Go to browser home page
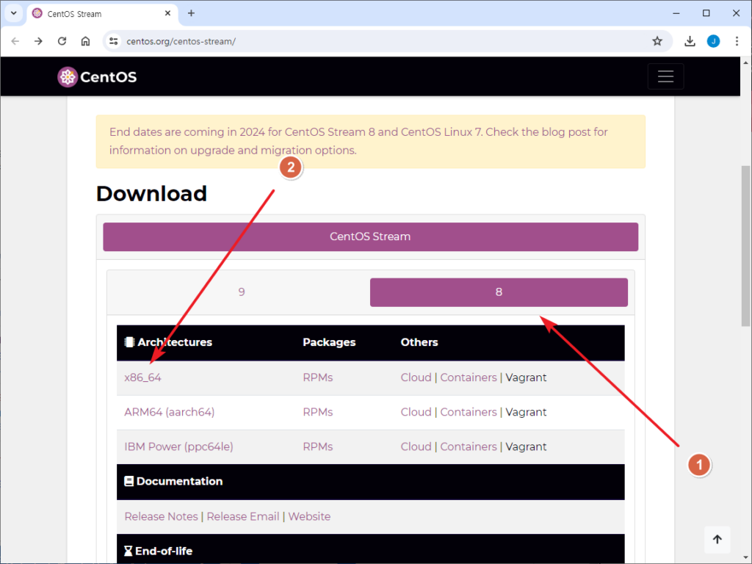Screen dimensions: 752x564 (x=85, y=41)
